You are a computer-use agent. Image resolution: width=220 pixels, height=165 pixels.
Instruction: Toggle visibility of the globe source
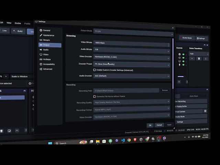coord(183,54)
